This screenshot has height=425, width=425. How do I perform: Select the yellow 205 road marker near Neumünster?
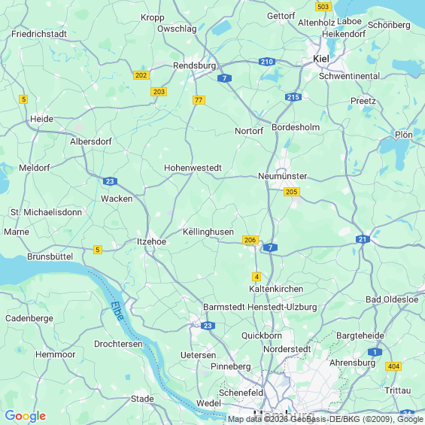[x=292, y=192]
